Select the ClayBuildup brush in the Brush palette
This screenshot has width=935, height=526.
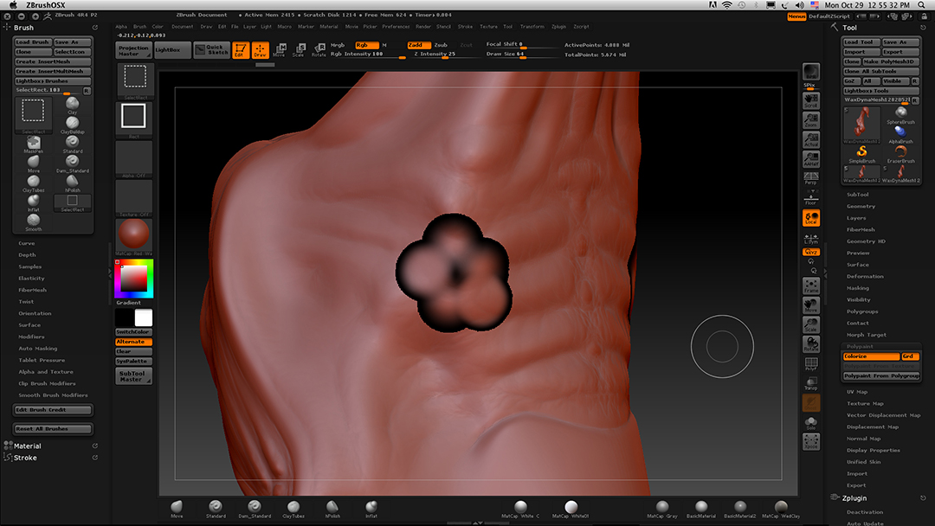72,123
